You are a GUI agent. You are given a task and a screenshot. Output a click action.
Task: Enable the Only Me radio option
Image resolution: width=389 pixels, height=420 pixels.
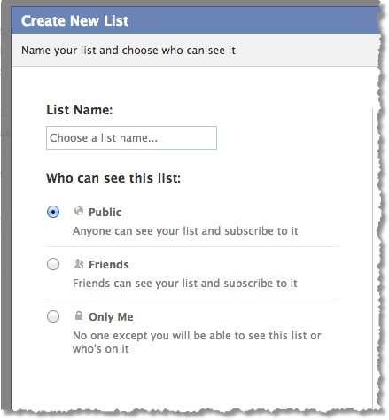53,316
